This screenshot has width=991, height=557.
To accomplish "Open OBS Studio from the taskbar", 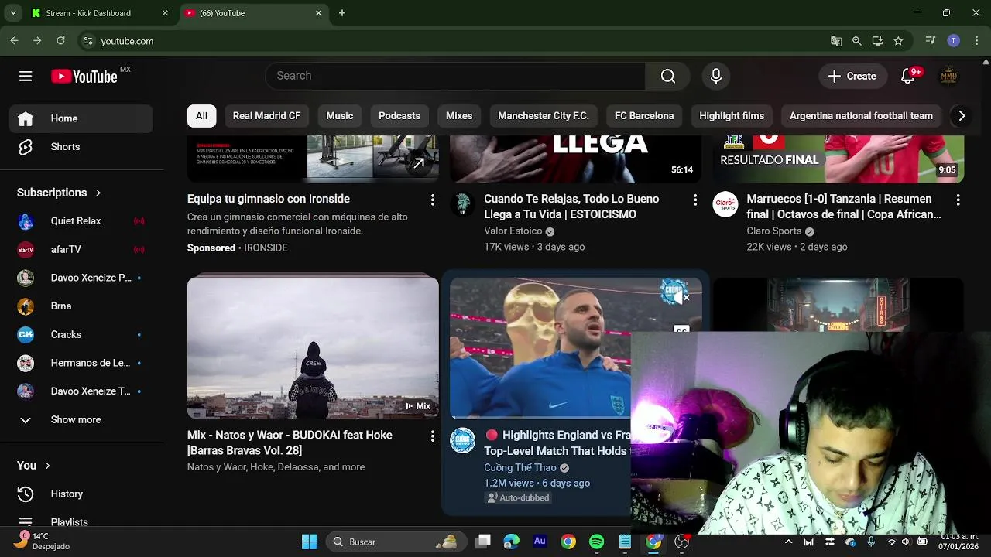I will pos(681,542).
